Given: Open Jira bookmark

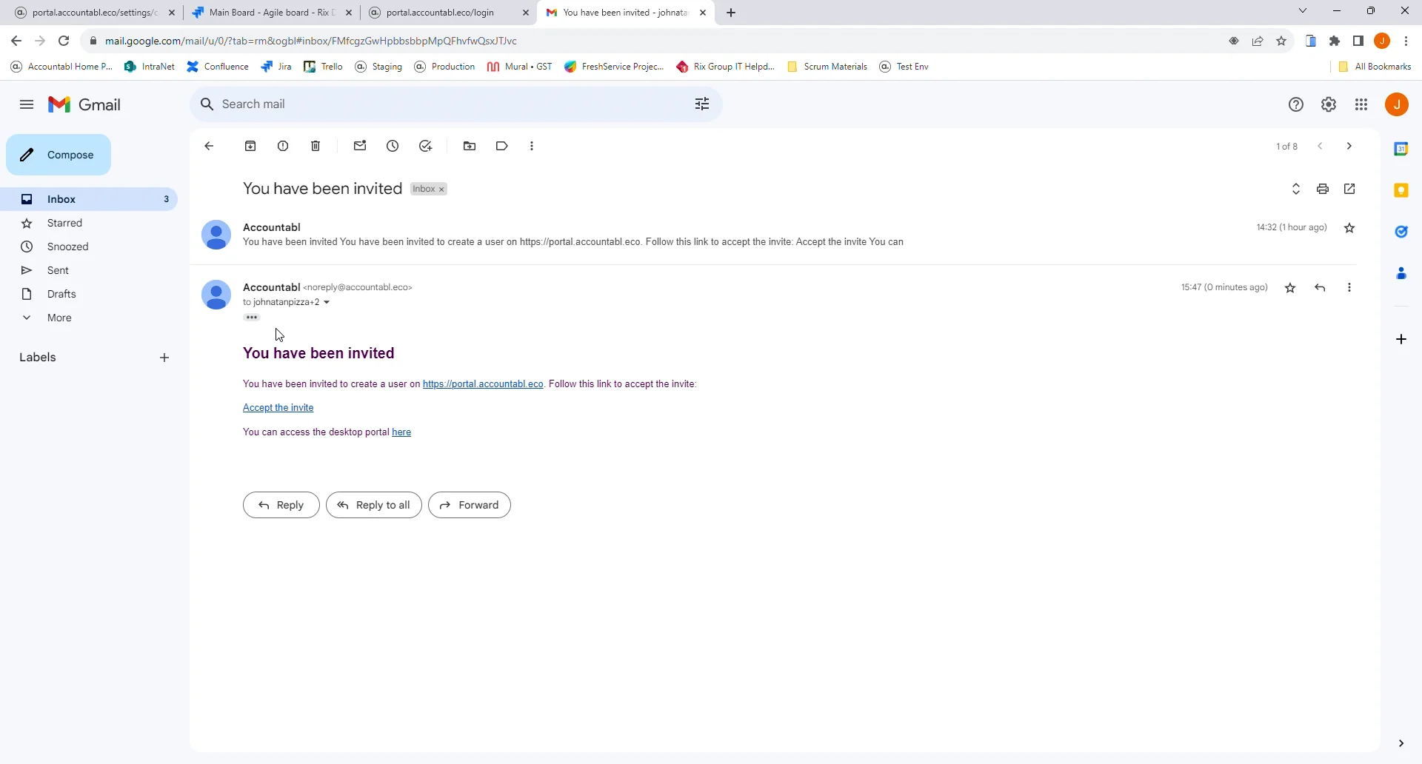Looking at the screenshot, I should (x=276, y=67).
